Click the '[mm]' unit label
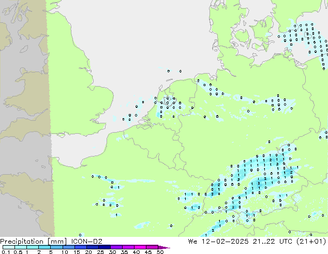The height and width of the screenshot is (254, 328). [x=57, y=242]
